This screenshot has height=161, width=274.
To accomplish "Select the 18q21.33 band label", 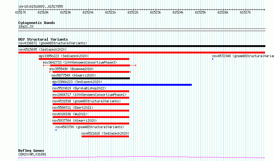I will [x=26, y=27].
